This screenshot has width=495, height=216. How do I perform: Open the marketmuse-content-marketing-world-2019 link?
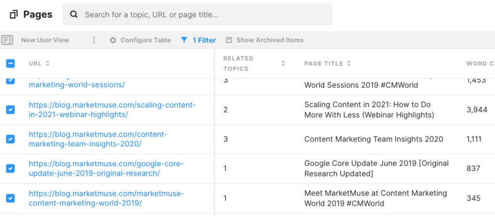pos(106,198)
